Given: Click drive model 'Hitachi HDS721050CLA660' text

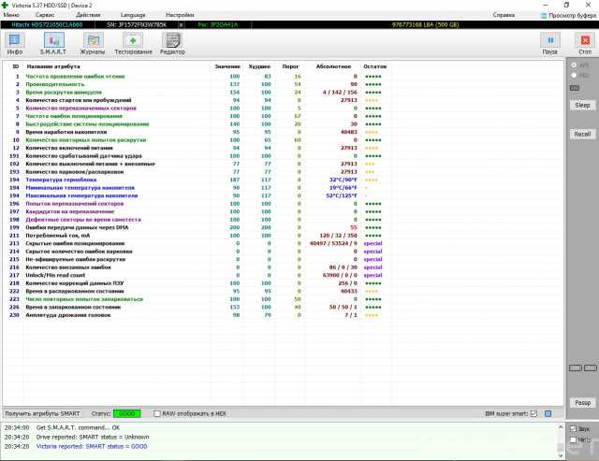Looking at the screenshot, I should point(47,25).
